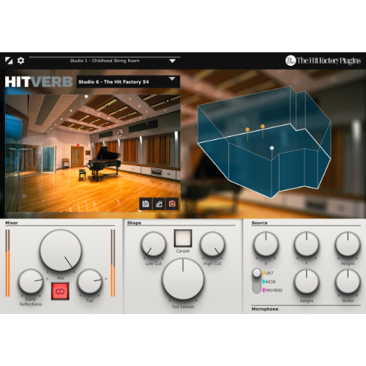
Task: Click the resize window icon in top bar
Action: [9, 61]
